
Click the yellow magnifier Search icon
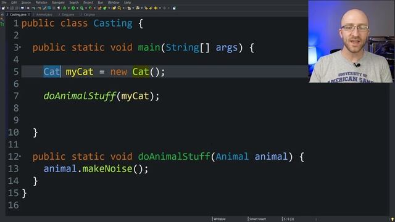coord(119,8)
